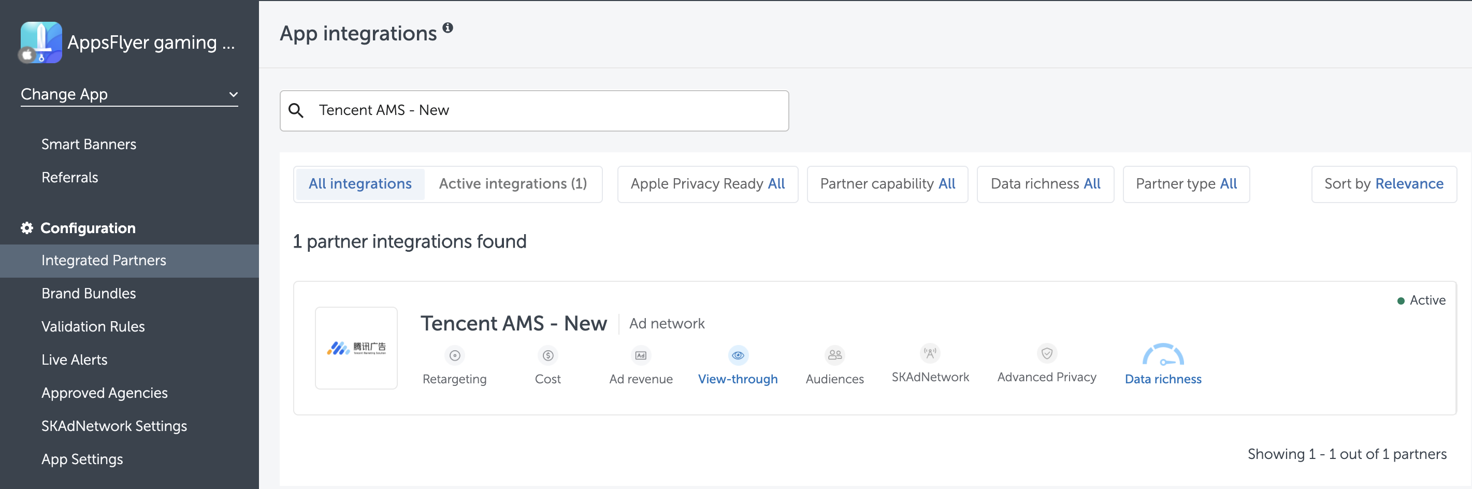Open Referrals in sidebar
The image size is (1472, 489).
(70, 178)
